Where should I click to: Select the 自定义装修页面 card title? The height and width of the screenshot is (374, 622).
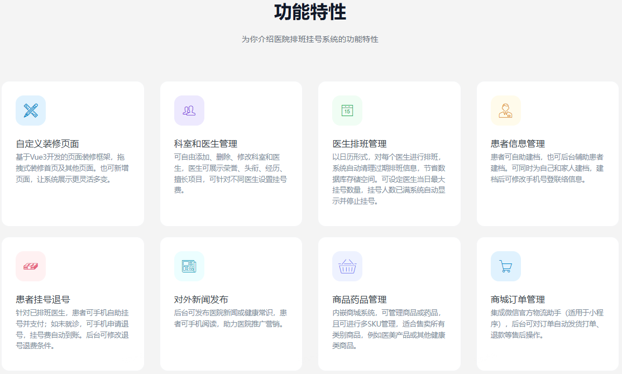(x=47, y=144)
